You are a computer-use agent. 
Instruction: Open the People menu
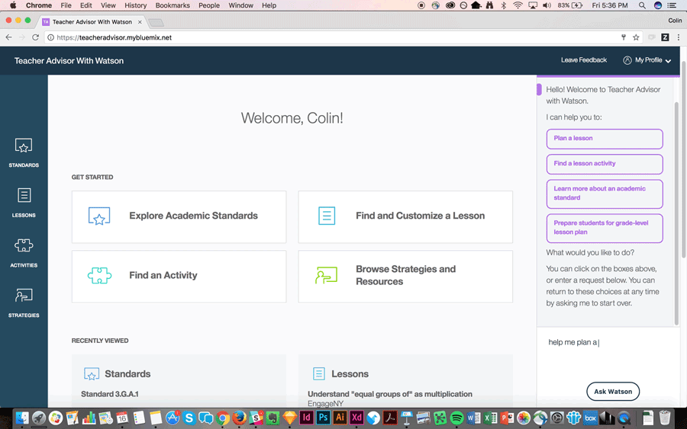[x=209, y=5]
